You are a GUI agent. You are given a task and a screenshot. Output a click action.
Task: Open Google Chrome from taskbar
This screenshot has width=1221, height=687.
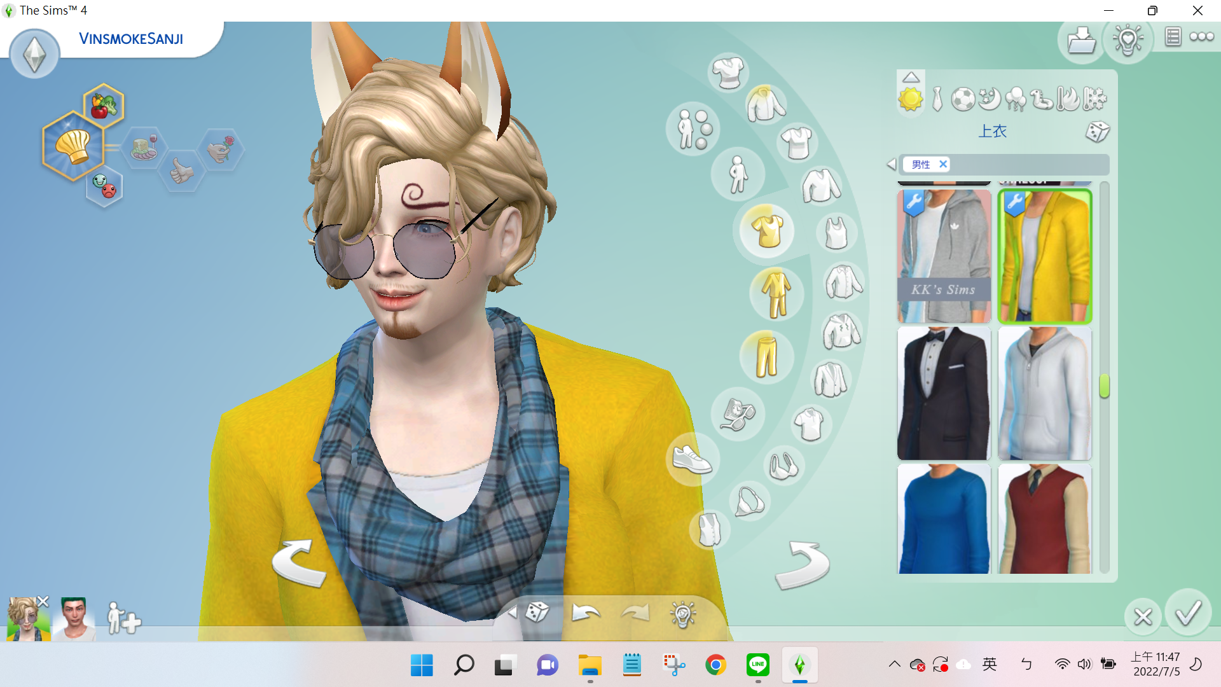tap(715, 665)
